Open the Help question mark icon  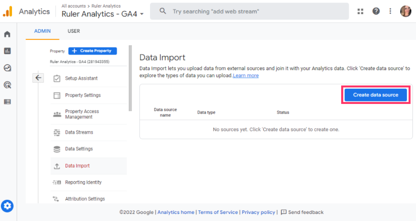[376, 11]
